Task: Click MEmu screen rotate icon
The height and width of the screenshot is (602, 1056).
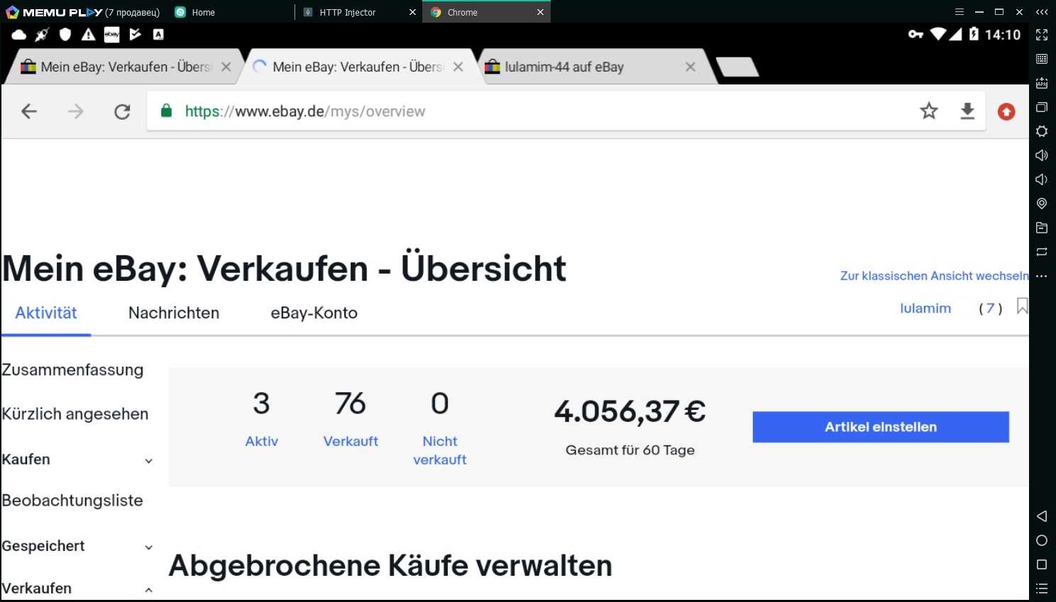Action: (1042, 252)
